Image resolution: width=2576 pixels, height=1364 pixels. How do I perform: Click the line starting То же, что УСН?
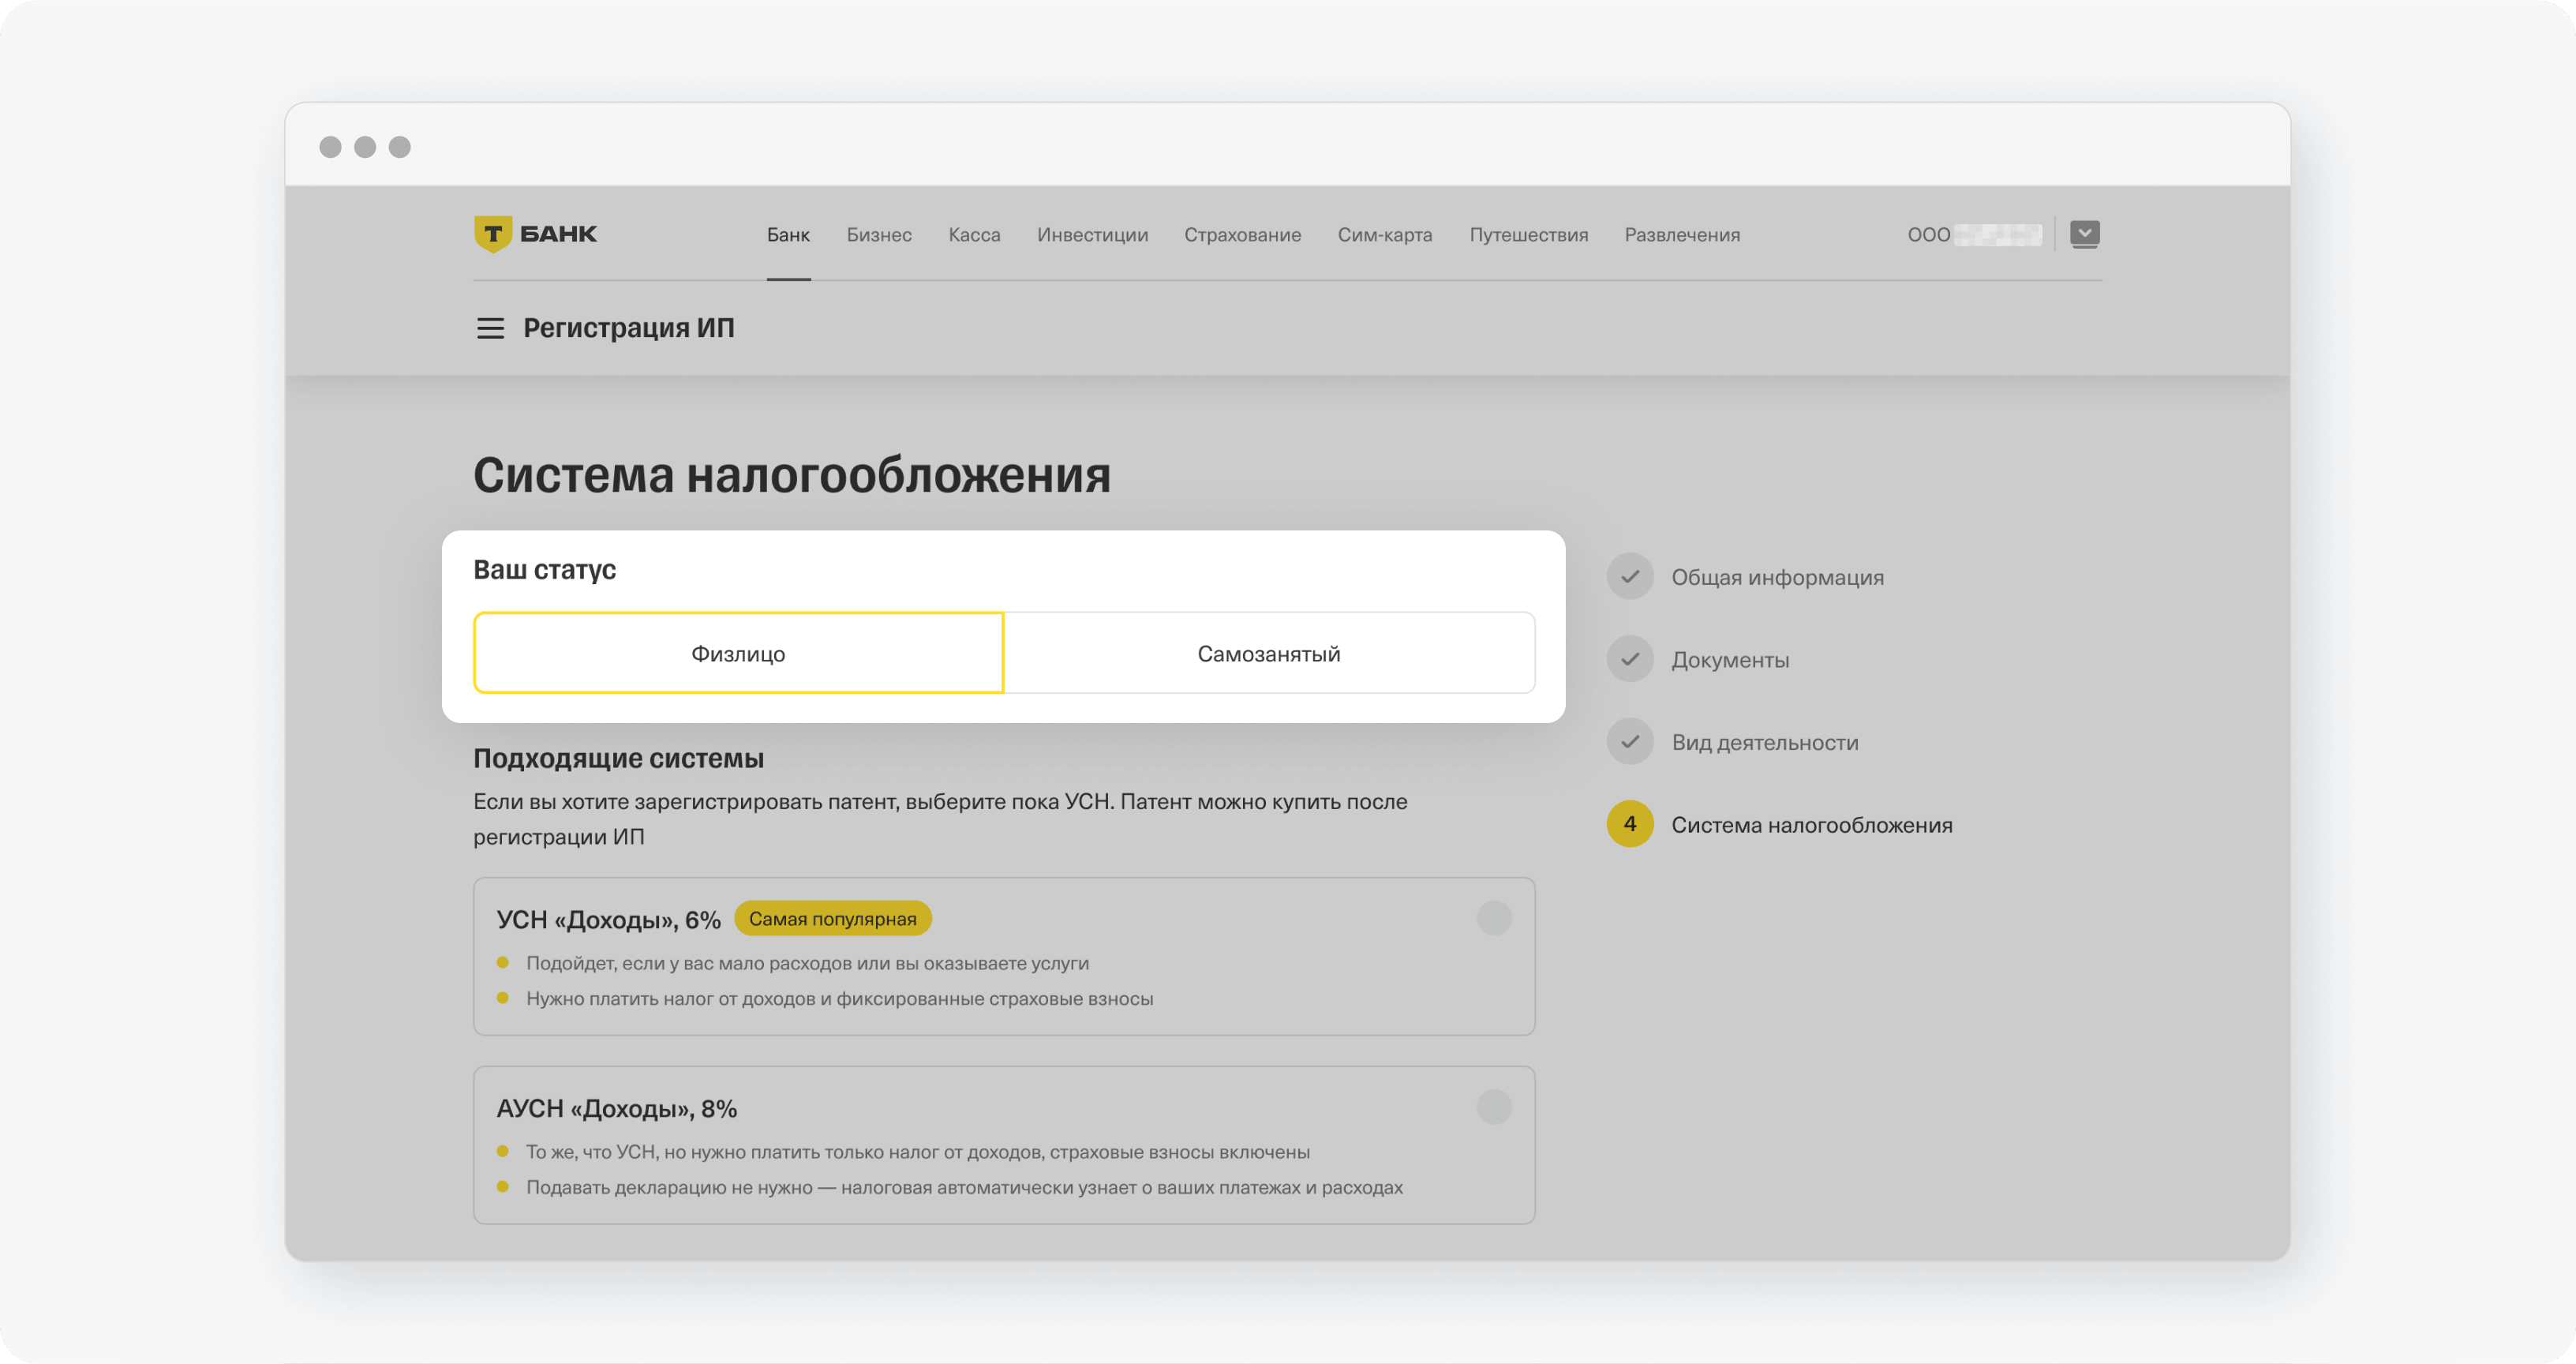pos(918,1153)
